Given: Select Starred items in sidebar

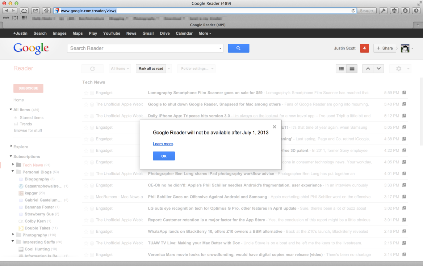Looking at the screenshot, I should [31, 118].
